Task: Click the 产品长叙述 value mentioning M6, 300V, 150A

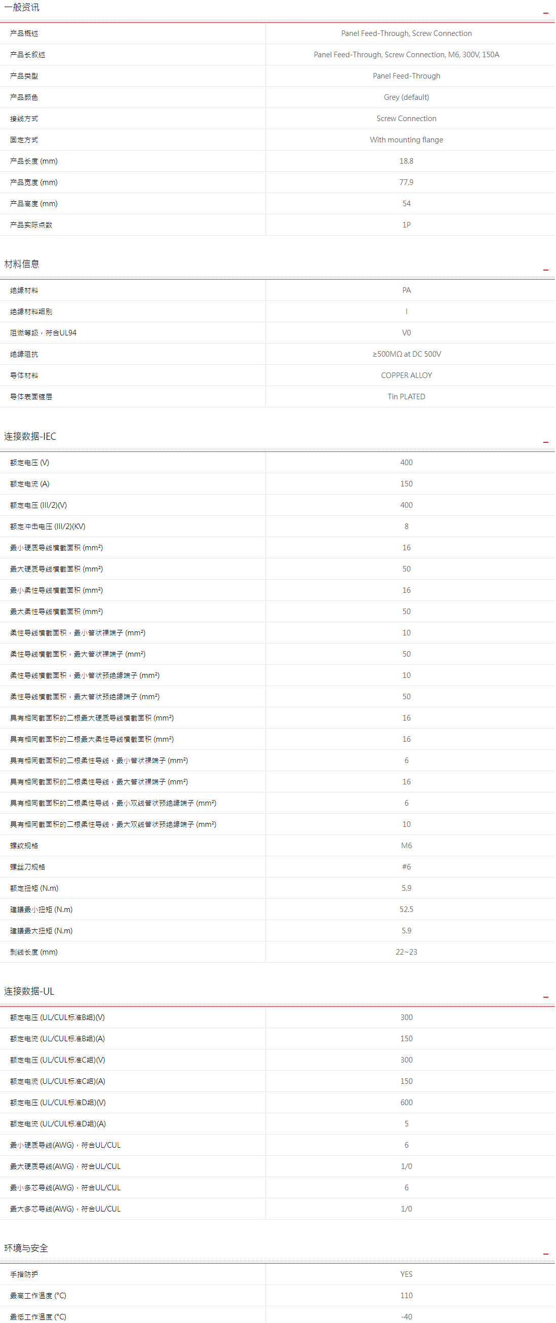Action: coord(406,54)
